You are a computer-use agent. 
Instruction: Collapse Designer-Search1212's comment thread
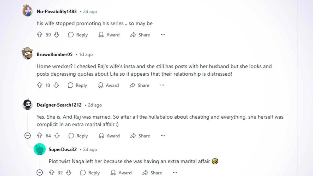tap(28, 136)
